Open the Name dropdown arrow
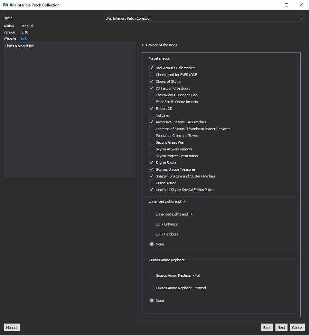The height and width of the screenshot is (335, 309). tap(301, 18)
